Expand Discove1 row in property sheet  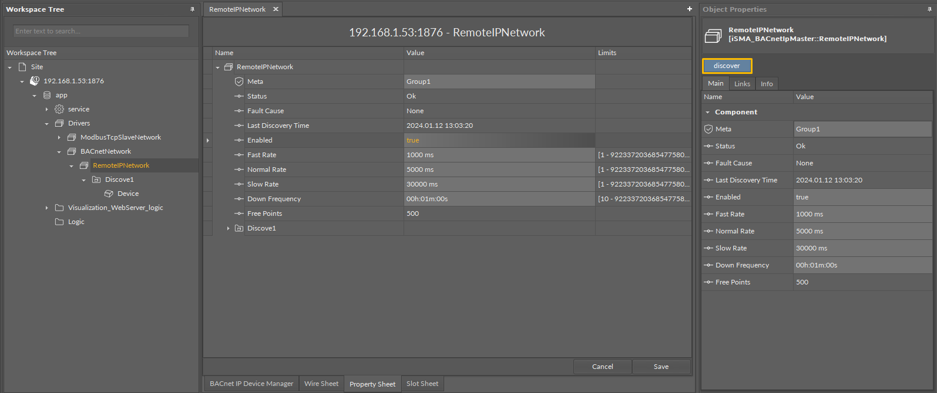pyautogui.click(x=228, y=228)
